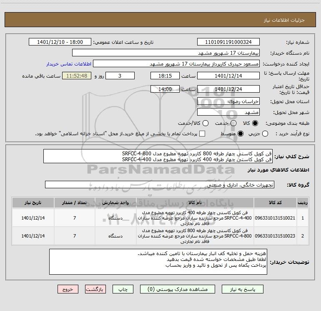
Task: Click the goods group field تجهیزات خانگی
Action: click(160, 185)
